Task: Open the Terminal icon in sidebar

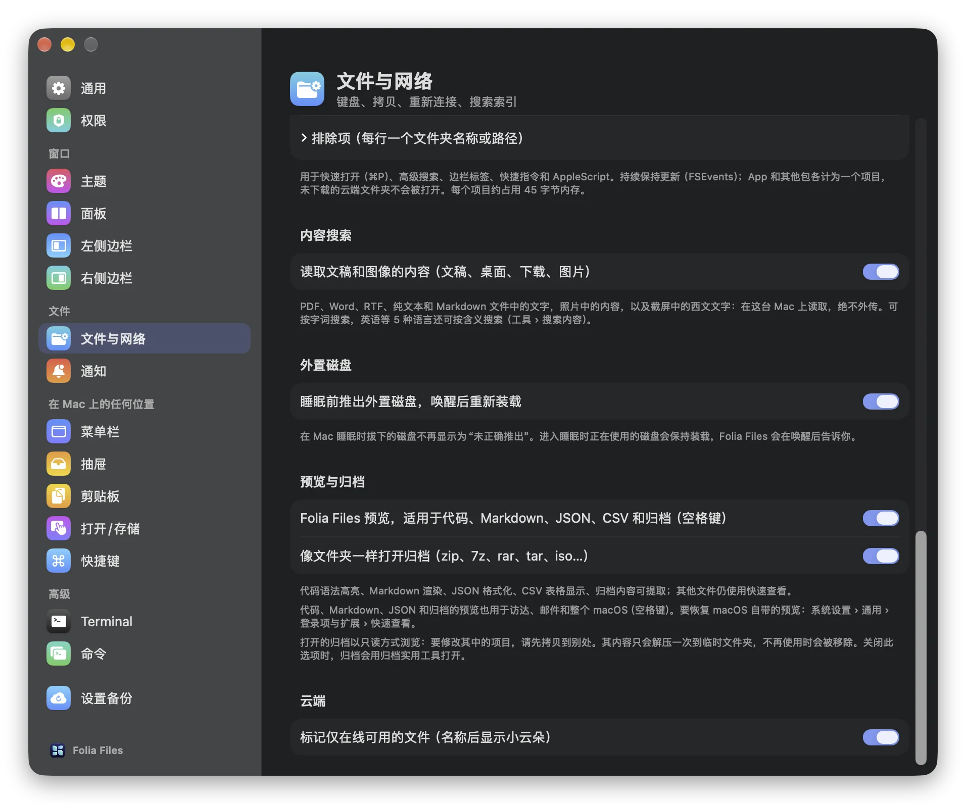Action: 59,622
